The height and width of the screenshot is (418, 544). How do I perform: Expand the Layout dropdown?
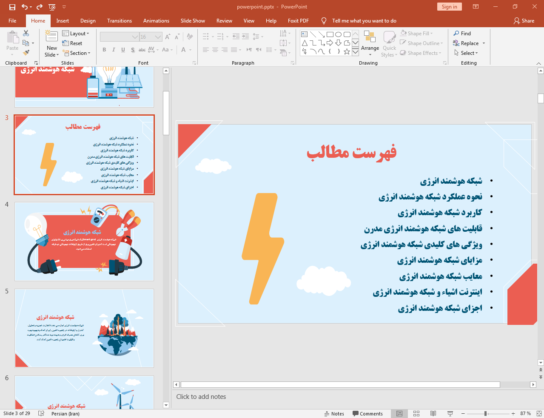pyautogui.click(x=76, y=33)
